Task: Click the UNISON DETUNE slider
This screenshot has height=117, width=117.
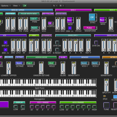Action: pos(41,68)
